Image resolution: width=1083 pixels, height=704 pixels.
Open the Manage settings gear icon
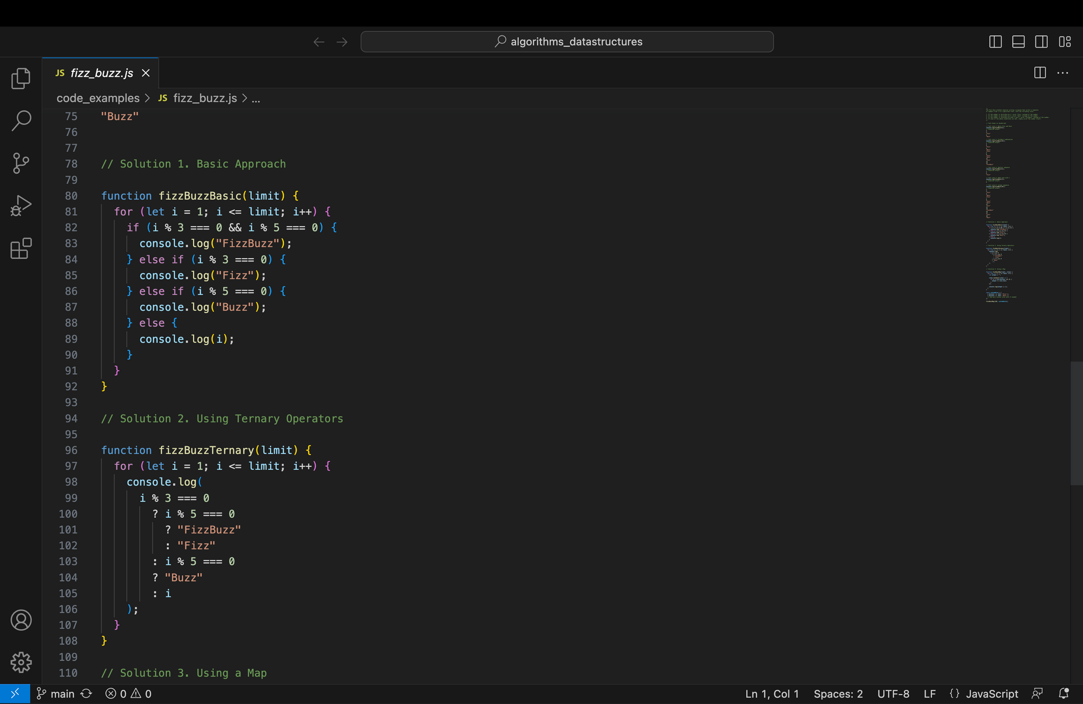21,662
